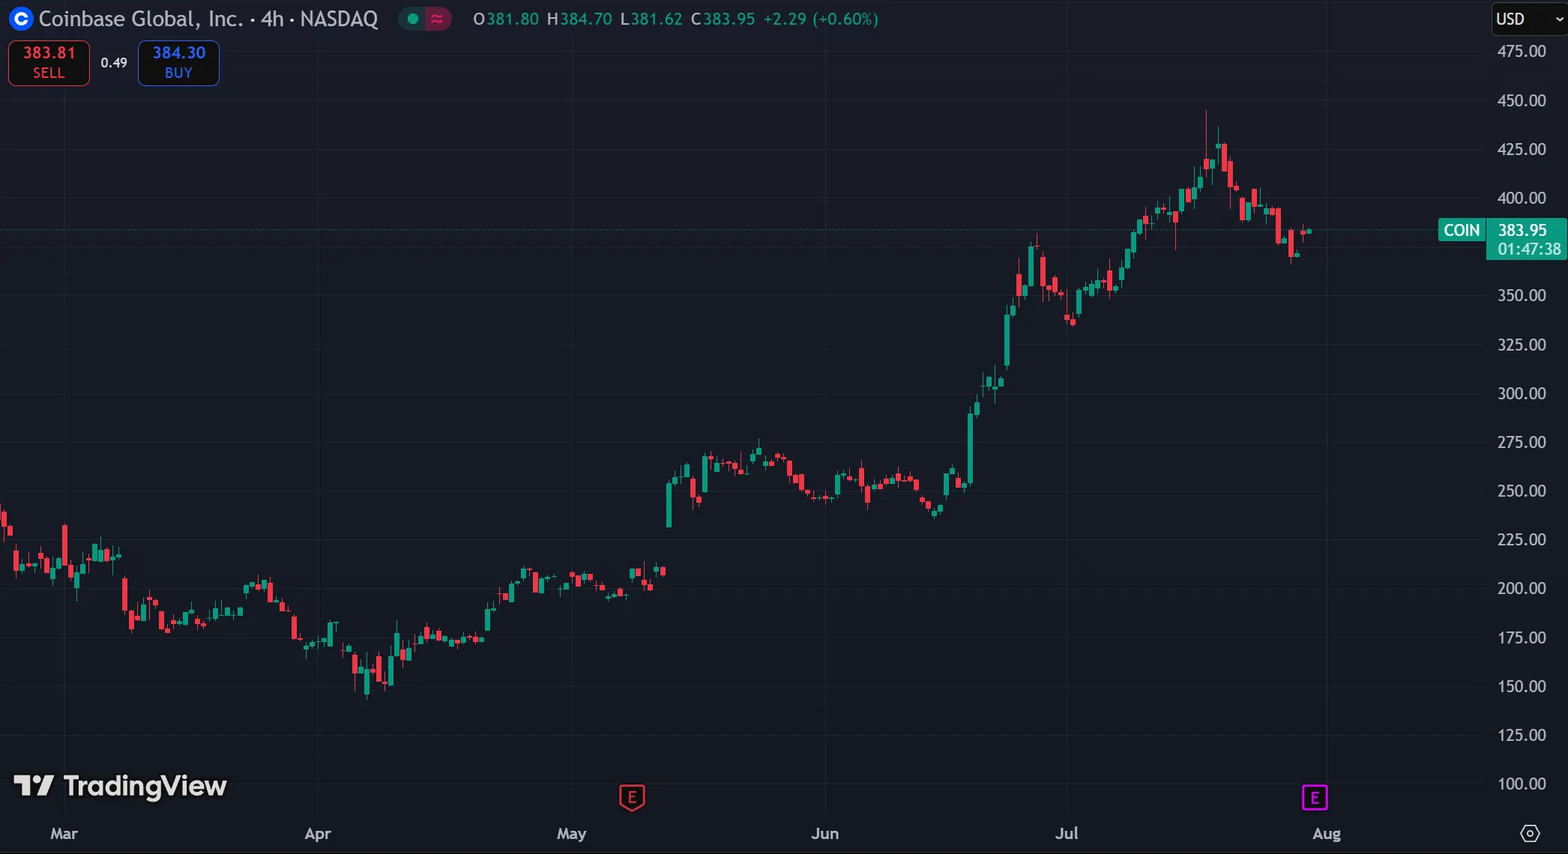Screen dimensions: 1568x854
Task: Click the 383.95 current price tag
Action: coord(1522,230)
